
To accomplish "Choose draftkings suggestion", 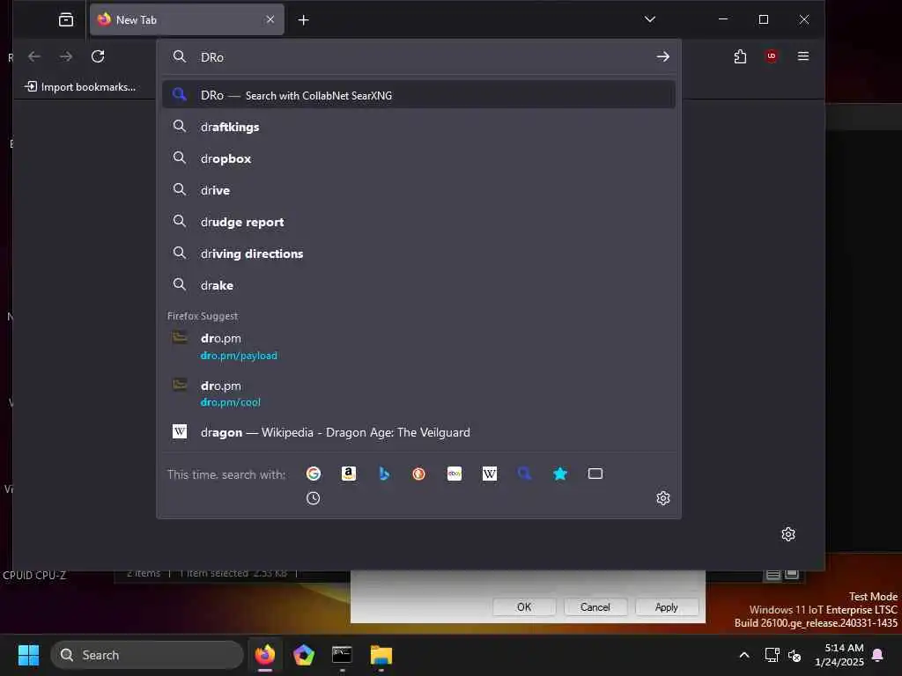I will coord(418,127).
